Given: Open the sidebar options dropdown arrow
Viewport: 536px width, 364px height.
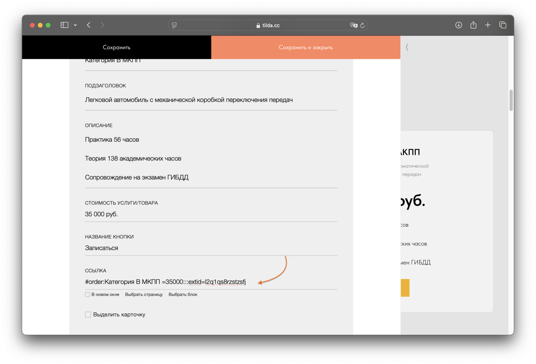Looking at the screenshot, I should [x=75, y=25].
